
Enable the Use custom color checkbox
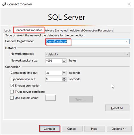12,98
